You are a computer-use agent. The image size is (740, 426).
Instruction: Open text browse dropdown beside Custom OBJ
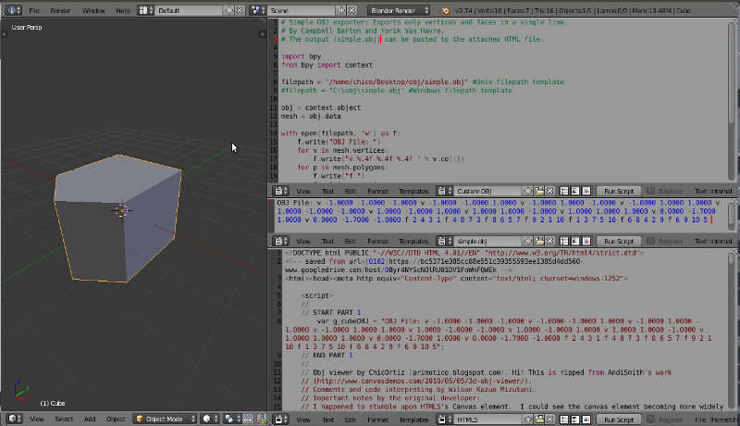(x=445, y=191)
